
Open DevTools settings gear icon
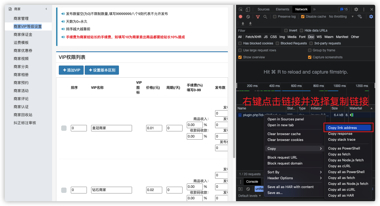coord(356,9)
